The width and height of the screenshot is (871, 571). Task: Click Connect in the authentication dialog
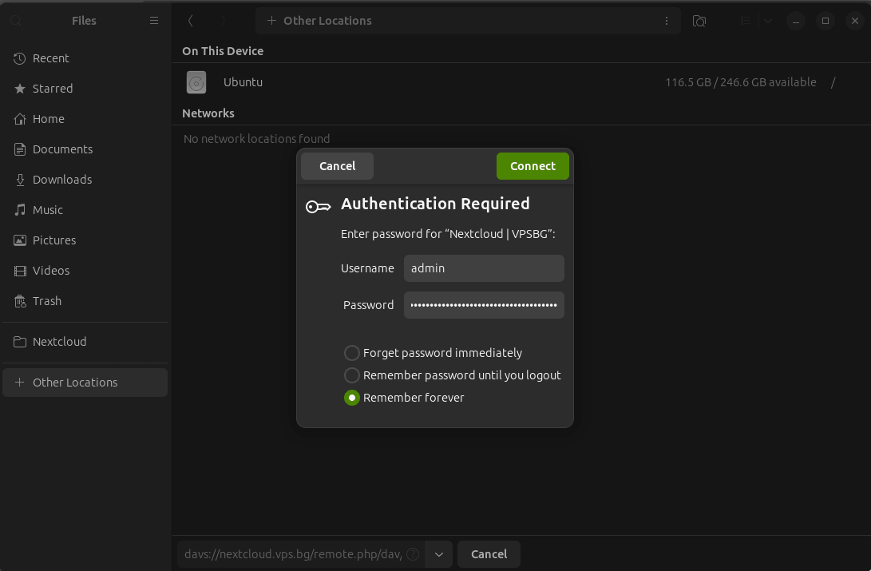pyautogui.click(x=532, y=166)
